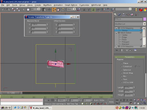Choose the rectangular selection region tool
This screenshot has height=110, width=147.
click(x=28, y=9)
